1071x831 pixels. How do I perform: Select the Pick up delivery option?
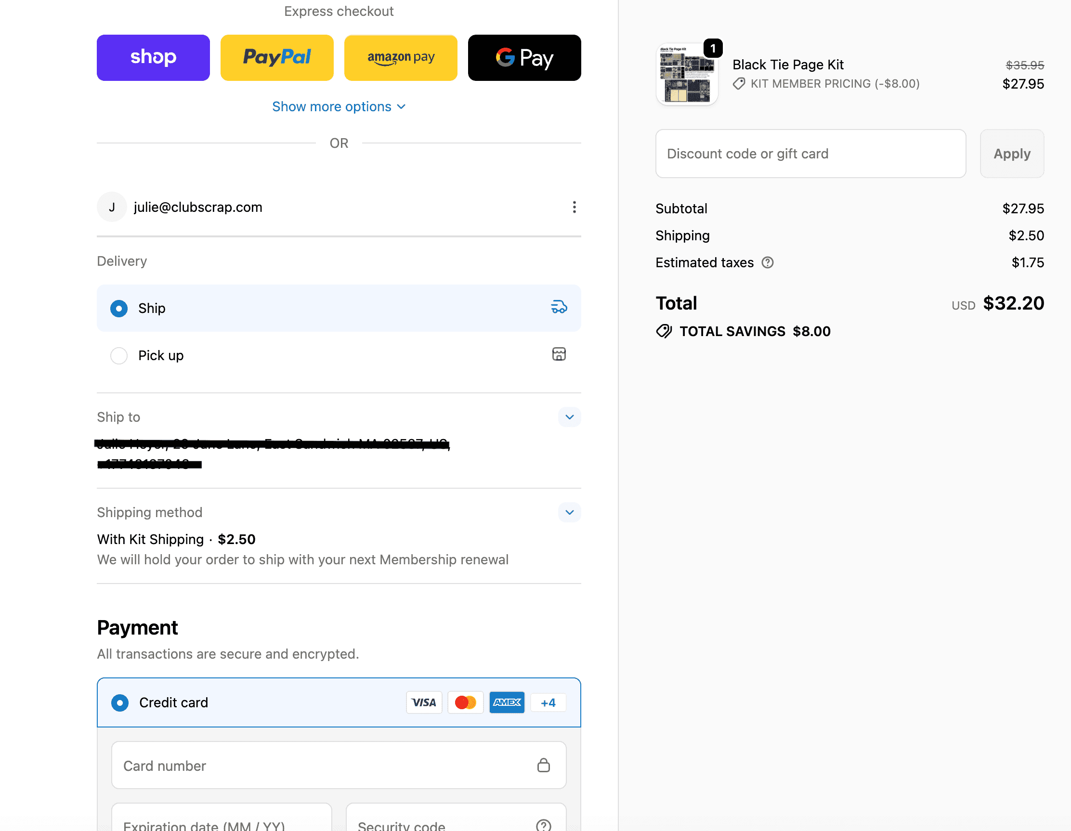pos(339,355)
